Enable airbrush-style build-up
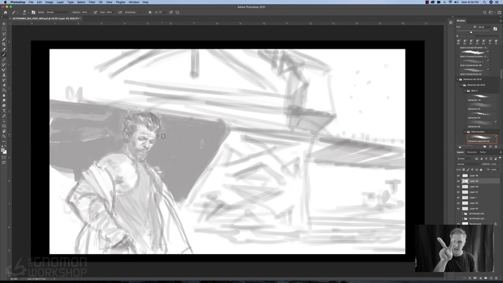503x283 pixels. coord(120,12)
